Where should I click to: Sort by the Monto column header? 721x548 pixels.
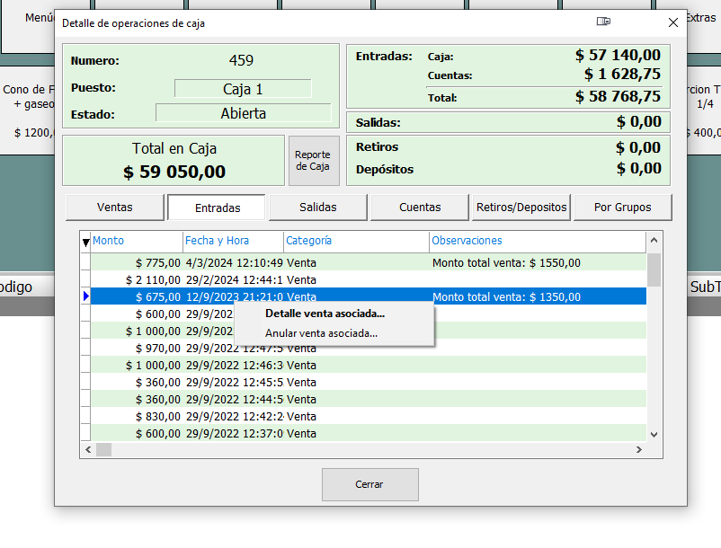coord(137,241)
